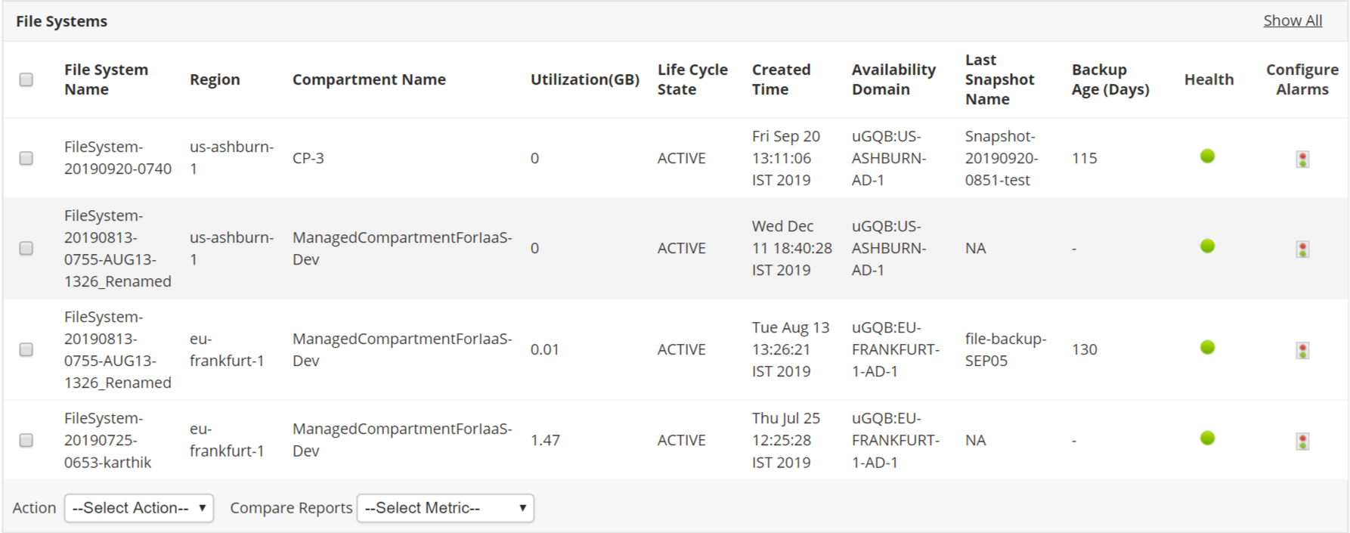Click Snapshot-20190920-0851-test snapshot name
Viewport: 1350px width, 533px height.
click(1001, 158)
